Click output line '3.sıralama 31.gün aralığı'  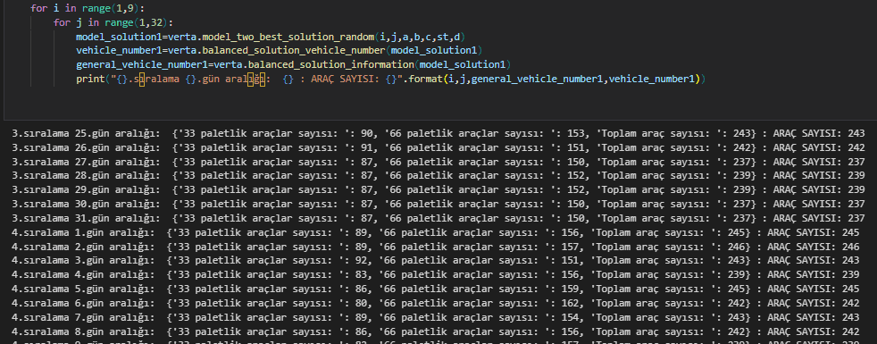click(x=438, y=218)
